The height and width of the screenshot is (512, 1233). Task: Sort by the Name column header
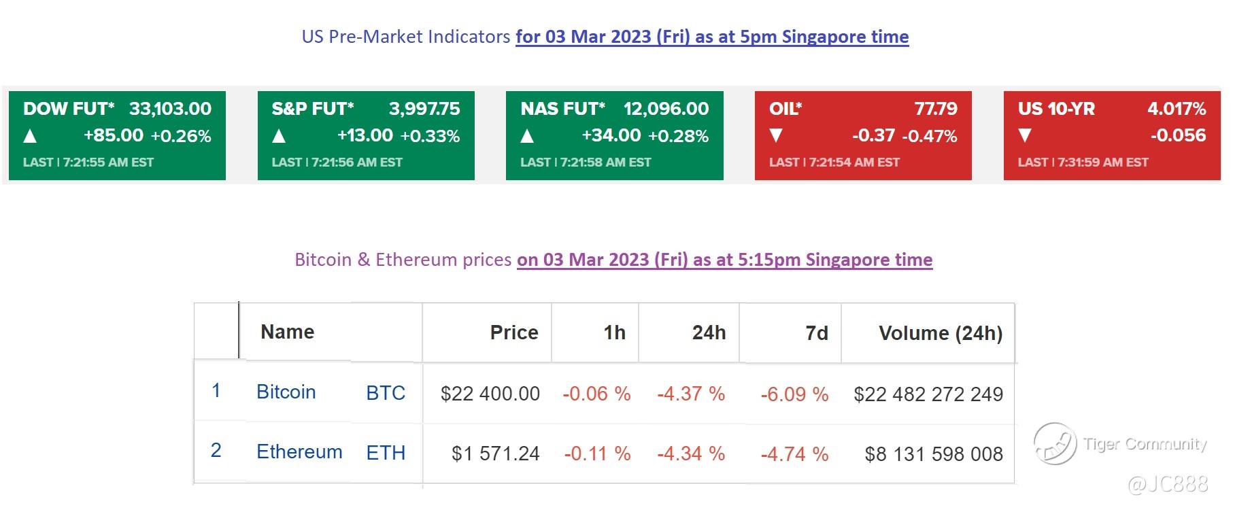point(287,332)
